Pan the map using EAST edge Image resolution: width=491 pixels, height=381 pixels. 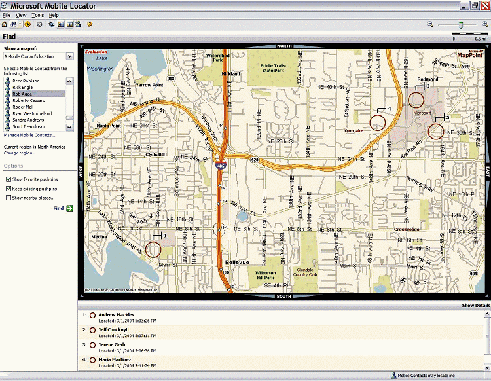pyautogui.click(x=488, y=172)
